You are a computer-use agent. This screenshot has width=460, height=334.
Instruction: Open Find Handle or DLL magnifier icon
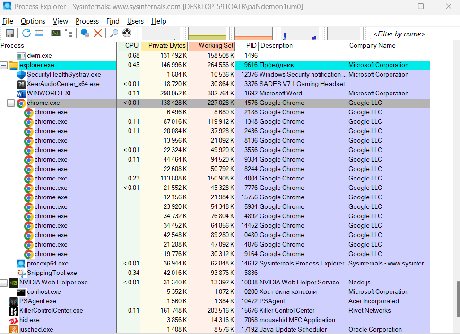[x=114, y=33]
